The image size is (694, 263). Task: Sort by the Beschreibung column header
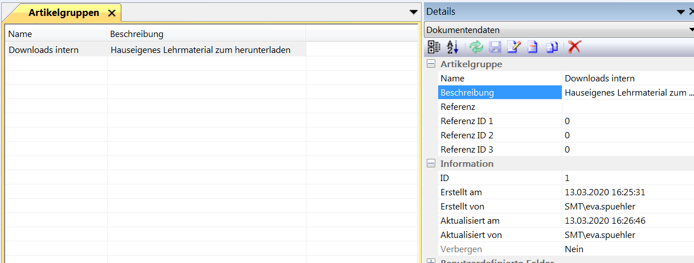click(205, 34)
